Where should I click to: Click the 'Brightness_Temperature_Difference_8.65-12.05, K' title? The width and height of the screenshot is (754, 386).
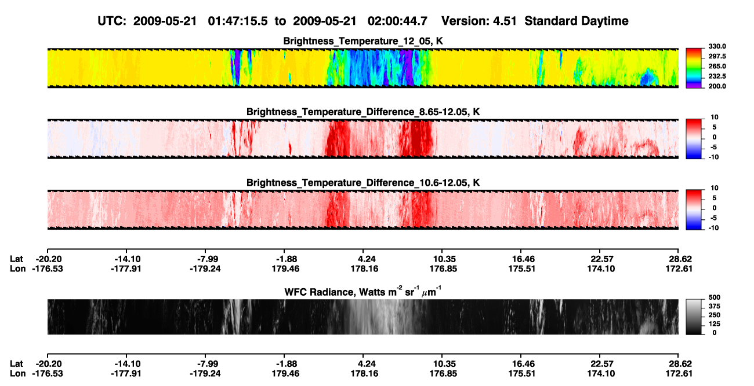click(x=363, y=112)
